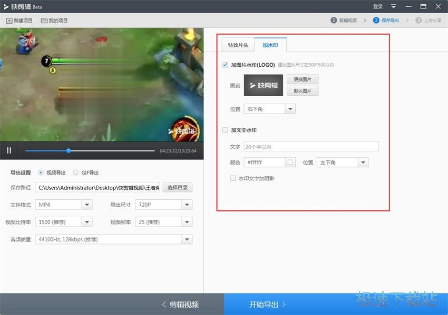This screenshot has height=315, width=448.
Task: Select step 2 保存导出
Action: (386, 20)
